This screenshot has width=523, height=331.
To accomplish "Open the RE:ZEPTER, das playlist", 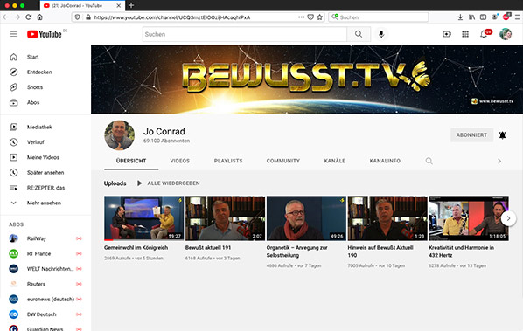I will click(45, 188).
